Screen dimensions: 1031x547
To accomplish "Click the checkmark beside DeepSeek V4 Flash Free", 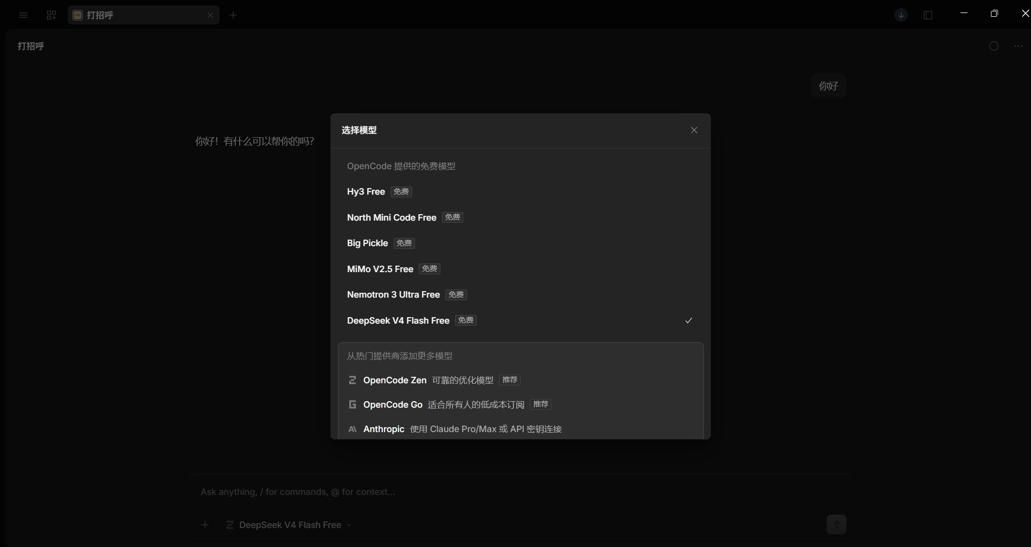I will (689, 320).
